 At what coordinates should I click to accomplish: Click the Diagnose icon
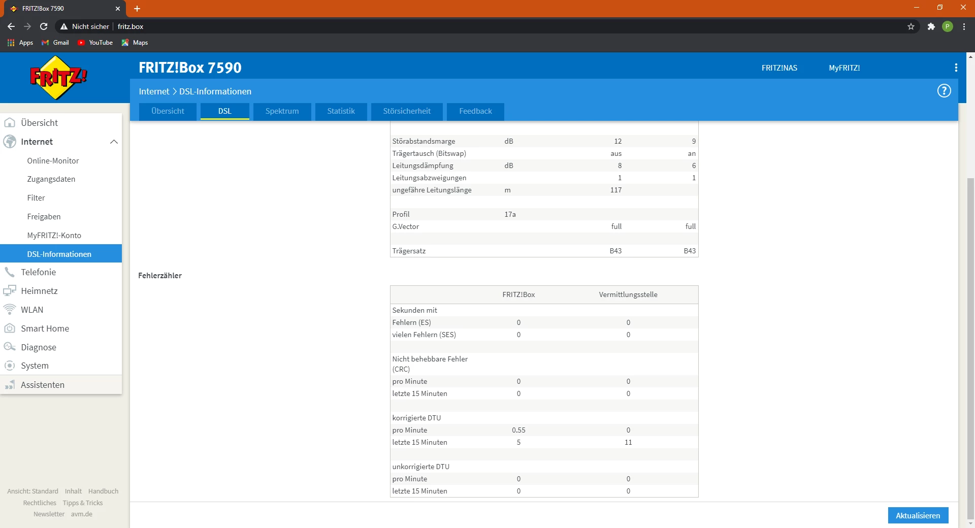pos(10,347)
